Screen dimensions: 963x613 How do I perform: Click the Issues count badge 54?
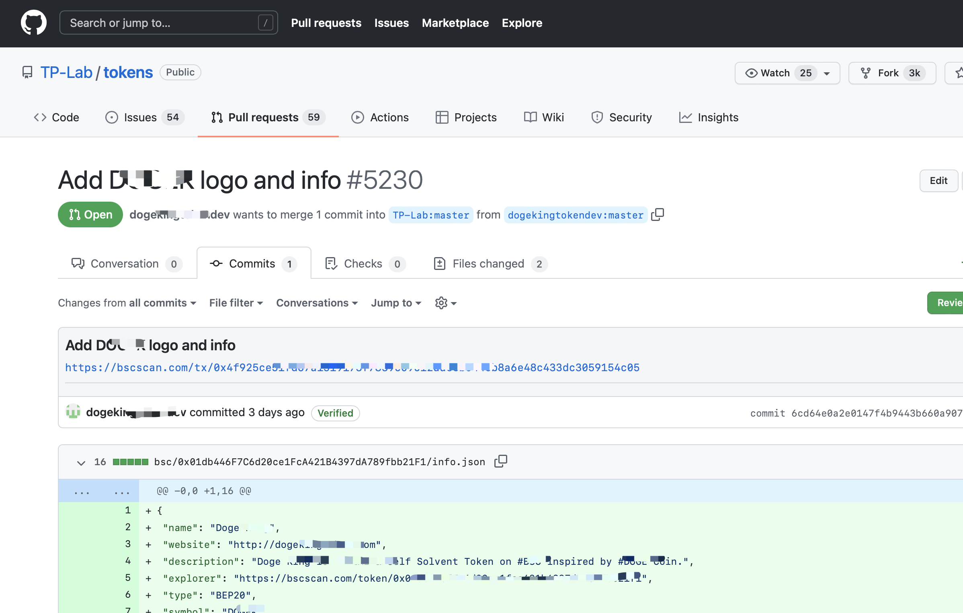(x=173, y=117)
